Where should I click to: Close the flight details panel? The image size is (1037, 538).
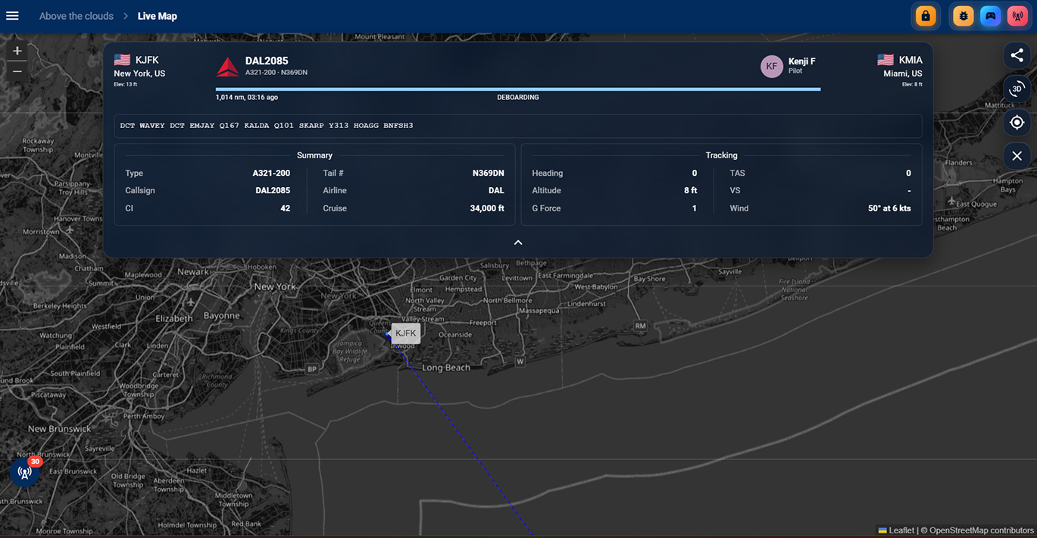point(1017,155)
